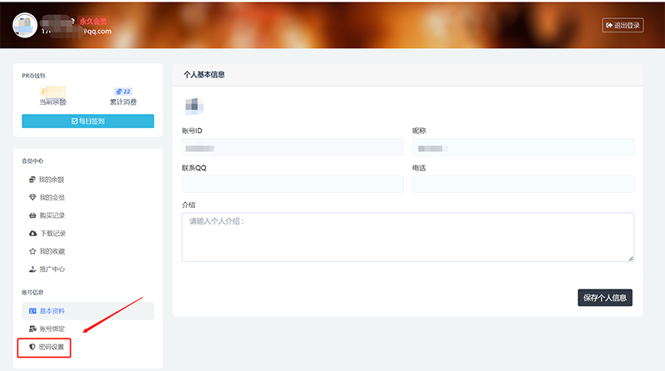
Task: Click into the 介绍 introduction textarea
Action: click(x=407, y=237)
